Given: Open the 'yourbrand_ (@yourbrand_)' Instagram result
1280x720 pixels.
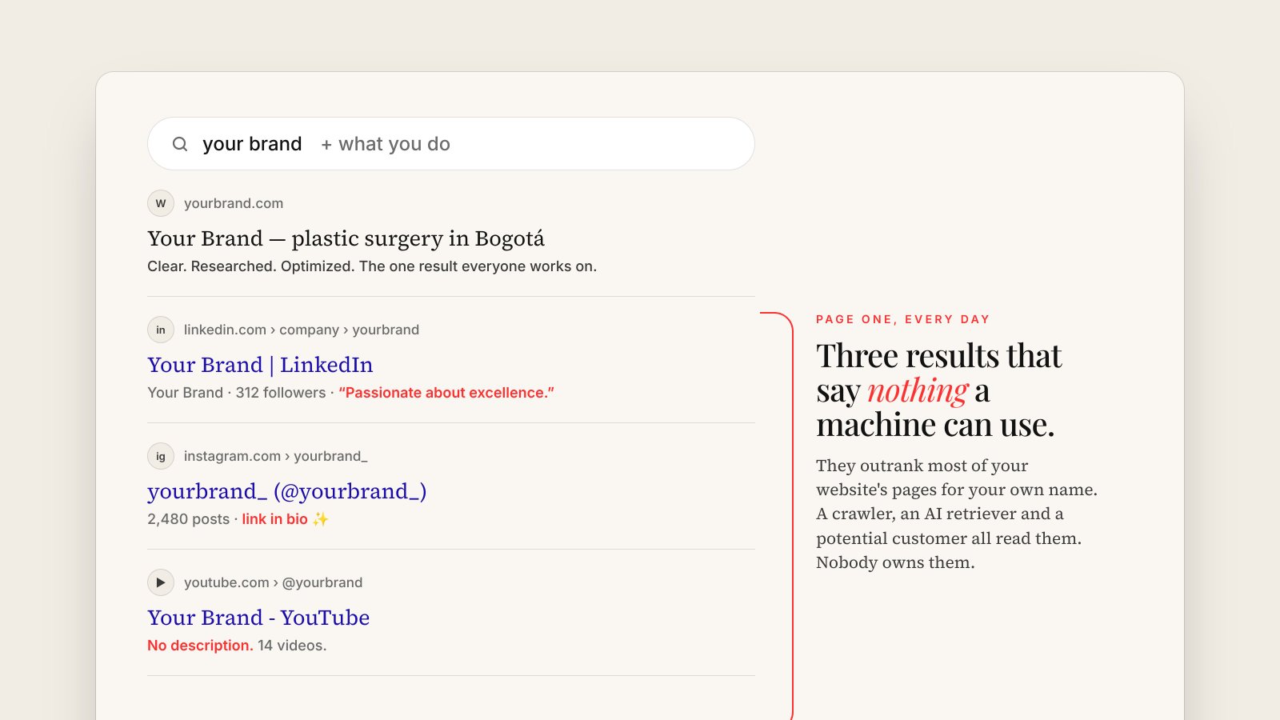Looking at the screenshot, I should tap(286, 491).
